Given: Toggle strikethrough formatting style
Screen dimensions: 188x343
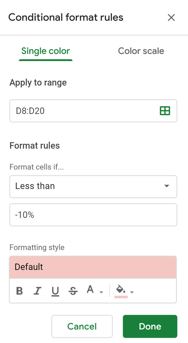Looking at the screenshot, I should (73, 291).
